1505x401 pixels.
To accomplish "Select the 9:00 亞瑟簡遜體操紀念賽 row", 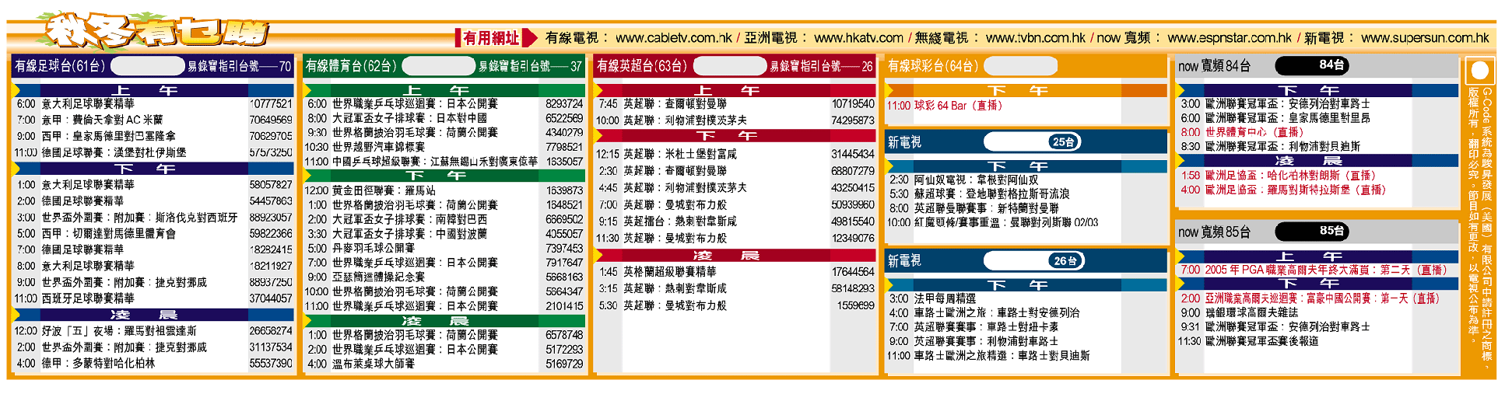I will pyautogui.click(x=444, y=277).
